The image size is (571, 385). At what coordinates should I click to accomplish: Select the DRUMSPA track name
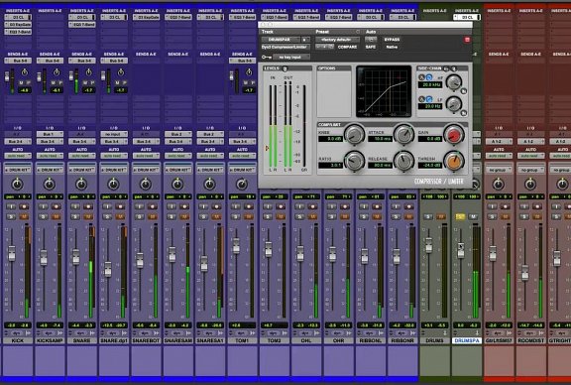point(467,340)
